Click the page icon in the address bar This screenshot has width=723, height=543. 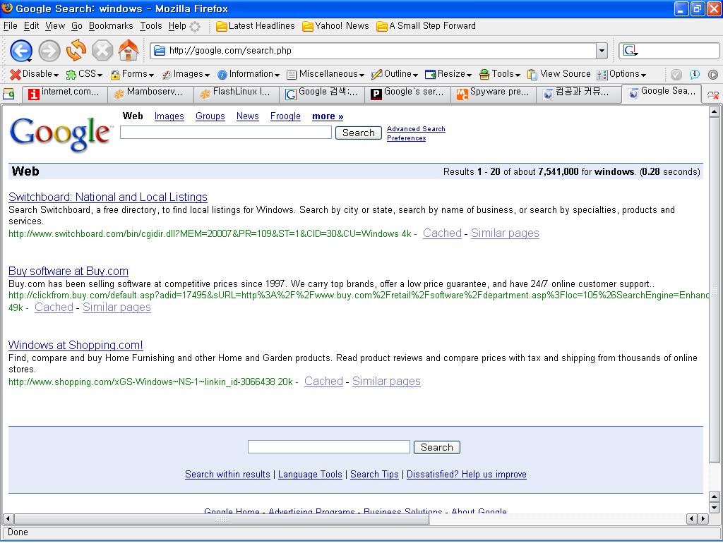tap(160, 50)
